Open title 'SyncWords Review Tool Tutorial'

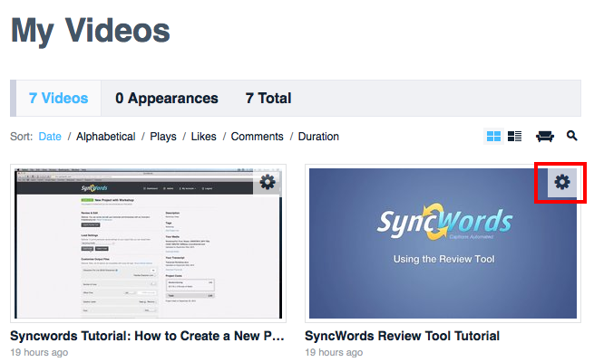tap(403, 336)
